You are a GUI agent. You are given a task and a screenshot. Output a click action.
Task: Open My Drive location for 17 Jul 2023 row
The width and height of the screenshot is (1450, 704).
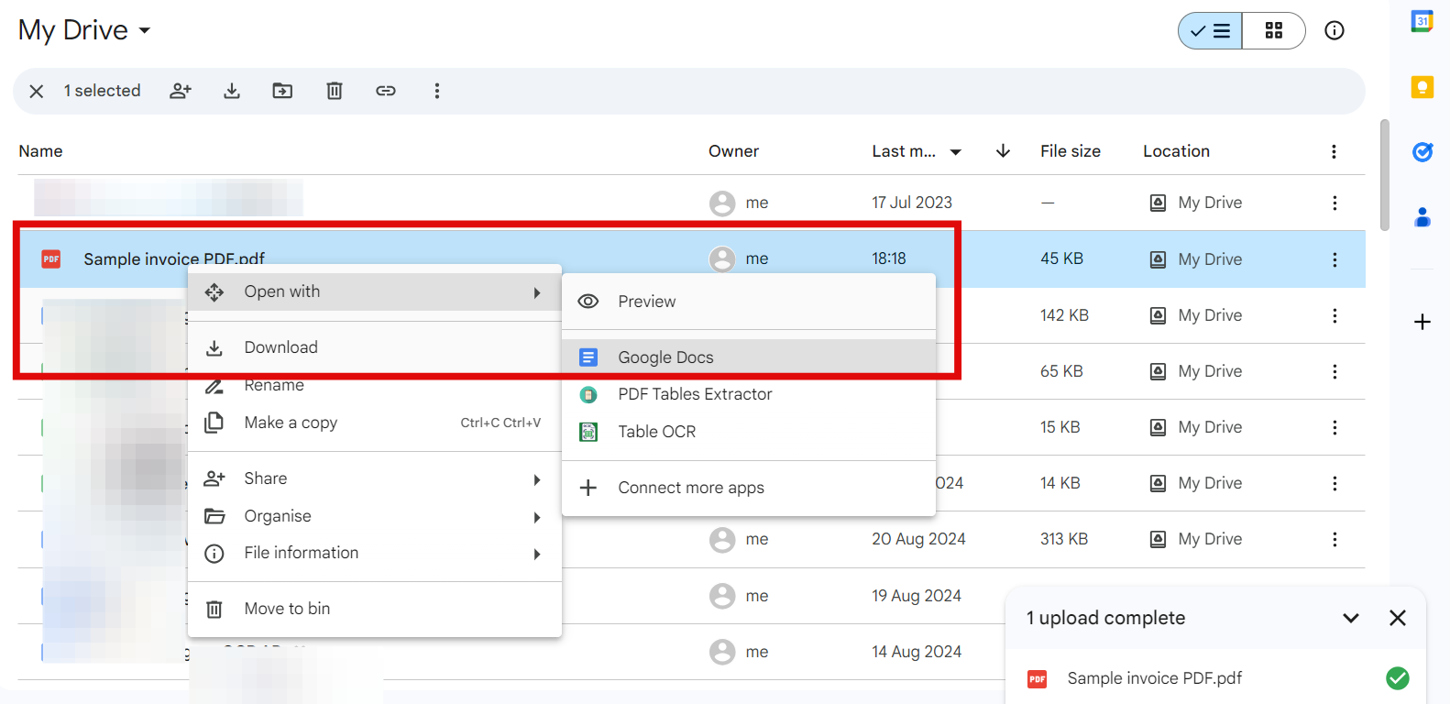tap(1196, 203)
